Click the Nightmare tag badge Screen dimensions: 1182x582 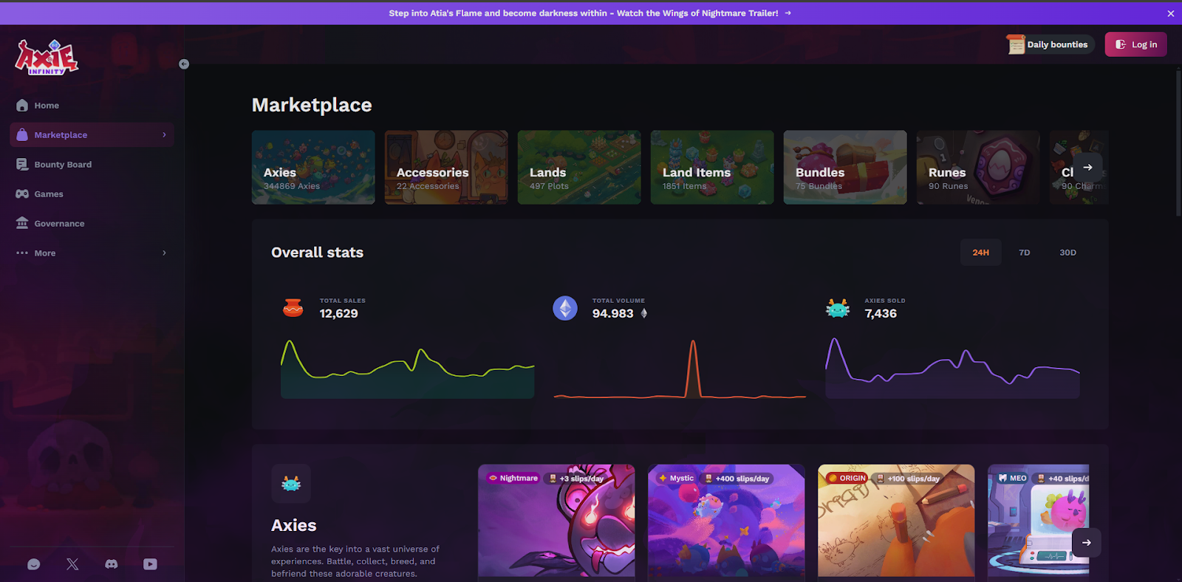pos(513,478)
